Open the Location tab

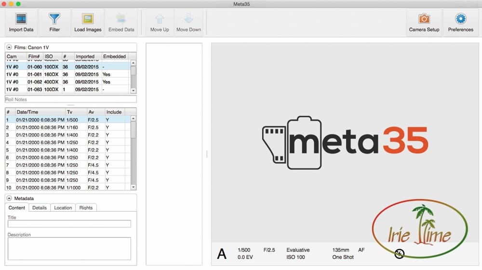(63, 208)
